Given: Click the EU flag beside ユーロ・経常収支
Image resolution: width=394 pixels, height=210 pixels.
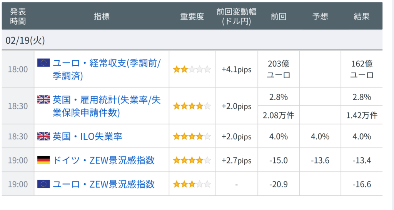Looking at the screenshot, I should [x=43, y=63].
